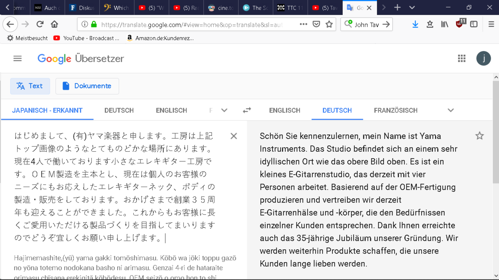Viewport: 499px width, 280px height.
Task: Choose ENGLISCH as source language
Action: point(172,110)
